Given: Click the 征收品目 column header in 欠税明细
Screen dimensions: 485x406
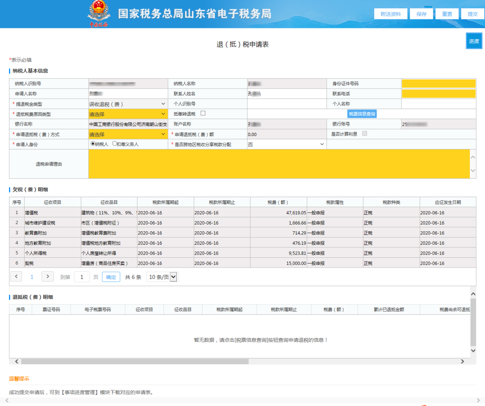Looking at the screenshot, I should pos(109,203).
